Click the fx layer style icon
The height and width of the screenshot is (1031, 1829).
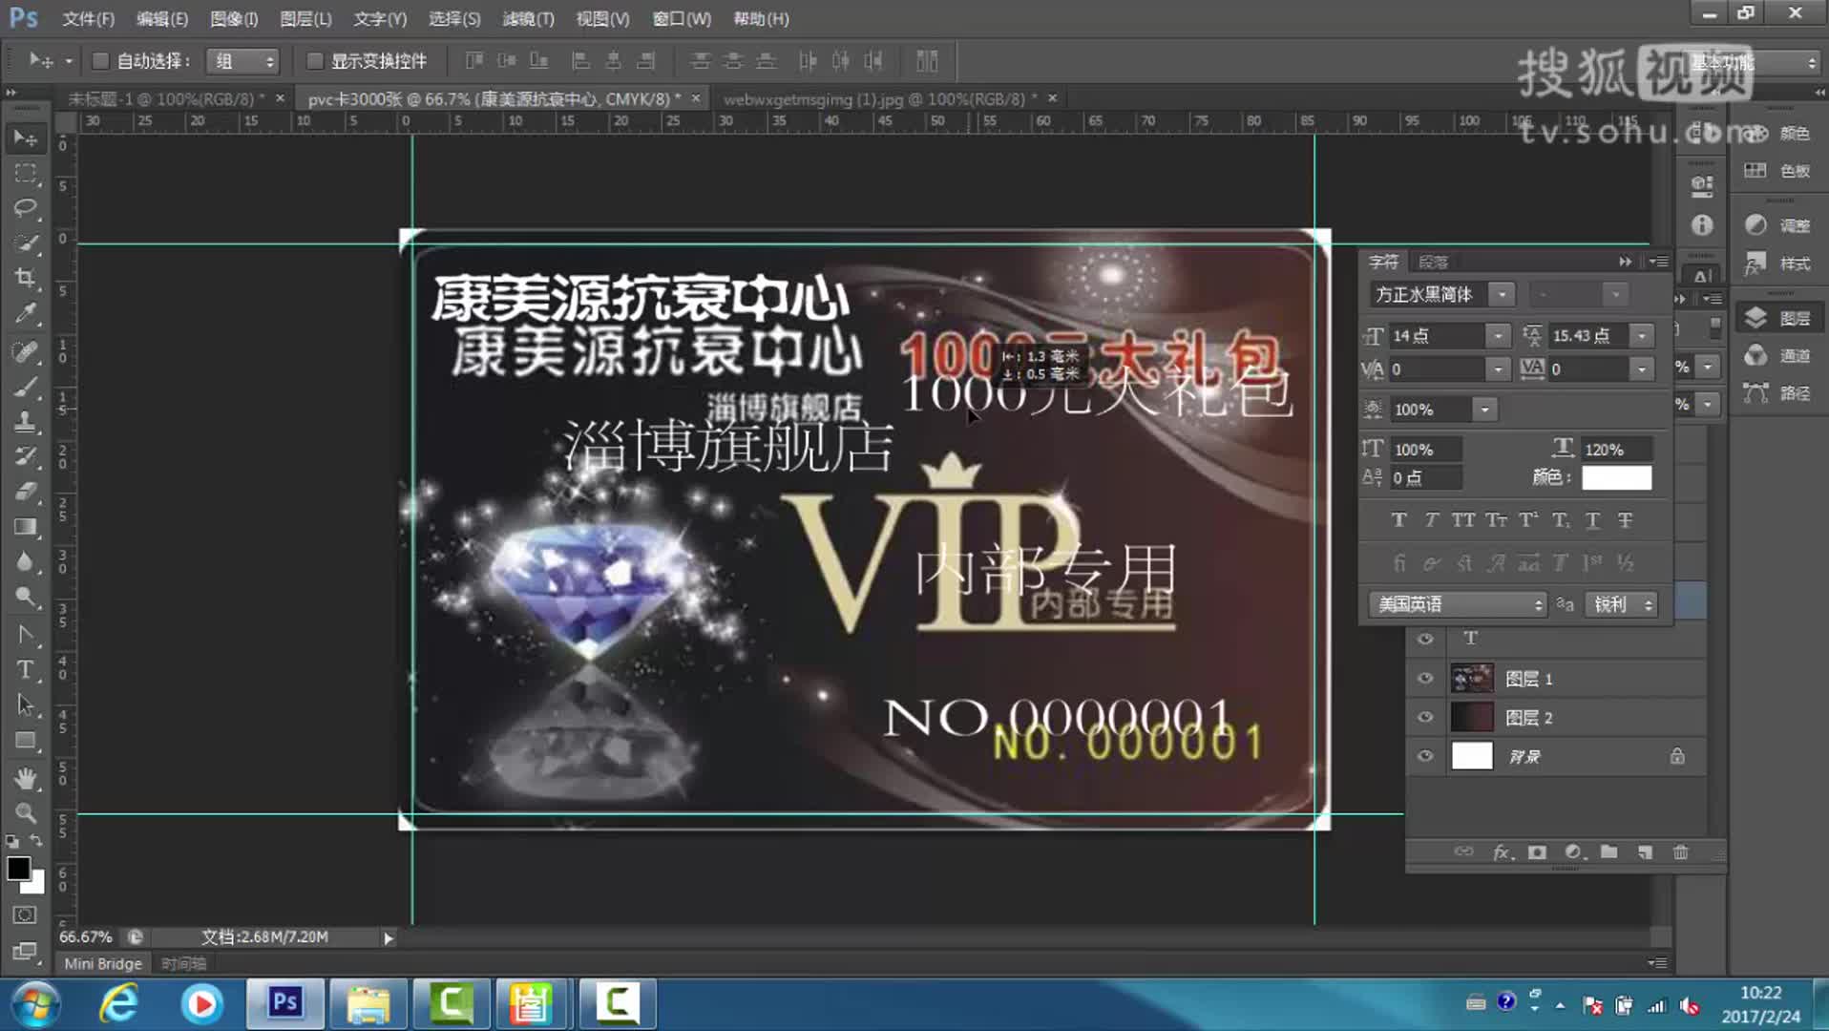pyautogui.click(x=1502, y=852)
